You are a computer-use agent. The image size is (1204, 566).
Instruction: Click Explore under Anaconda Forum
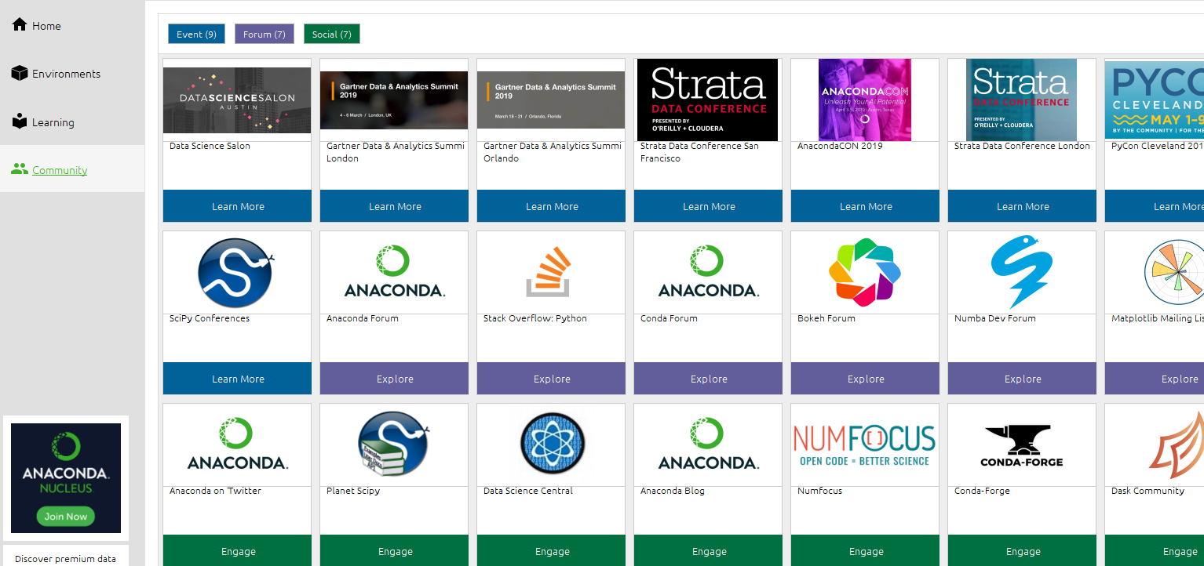(x=394, y=379)
